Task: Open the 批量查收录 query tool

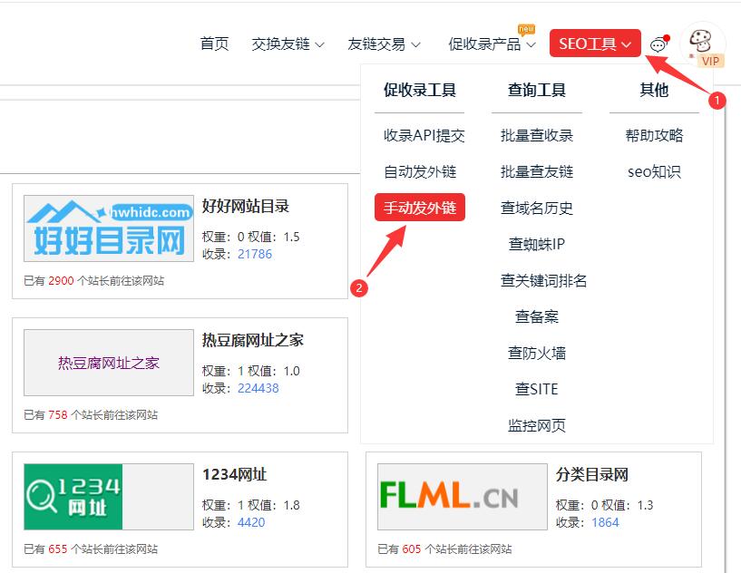Action: [537, 135]
